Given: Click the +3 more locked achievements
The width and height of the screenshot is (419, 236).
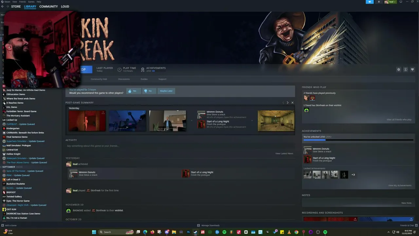Looking at the screenshot, I should click(x=353, y=175).
